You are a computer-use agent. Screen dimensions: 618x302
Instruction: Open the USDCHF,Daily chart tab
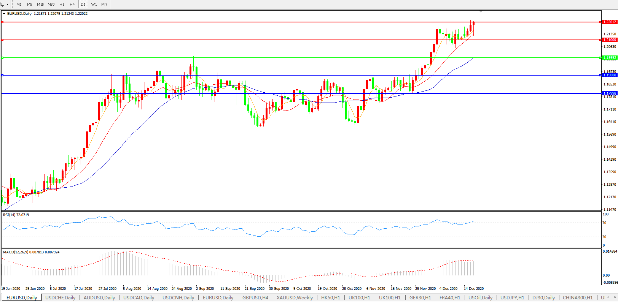click(61, 298)
